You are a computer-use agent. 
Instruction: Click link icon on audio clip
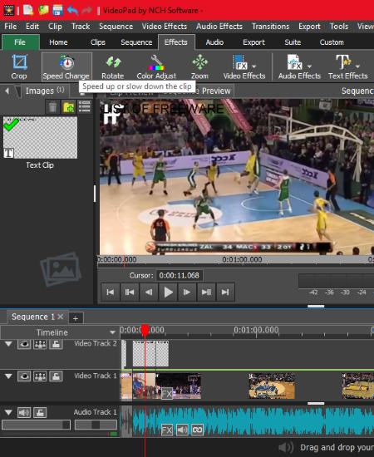[197, 430]
